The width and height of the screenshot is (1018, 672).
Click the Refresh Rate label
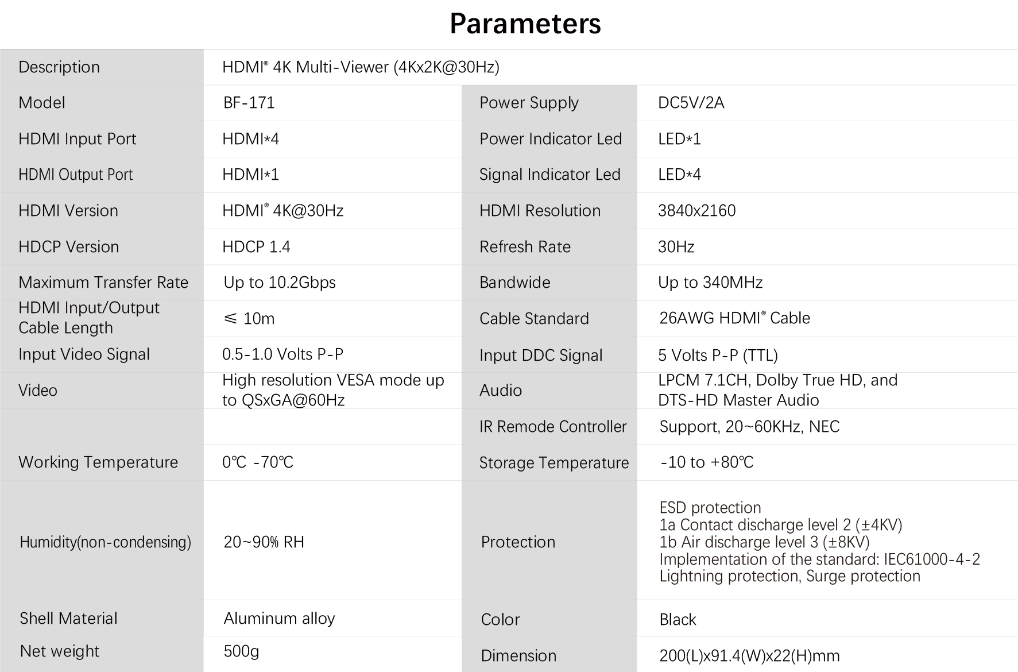(525, 247)
